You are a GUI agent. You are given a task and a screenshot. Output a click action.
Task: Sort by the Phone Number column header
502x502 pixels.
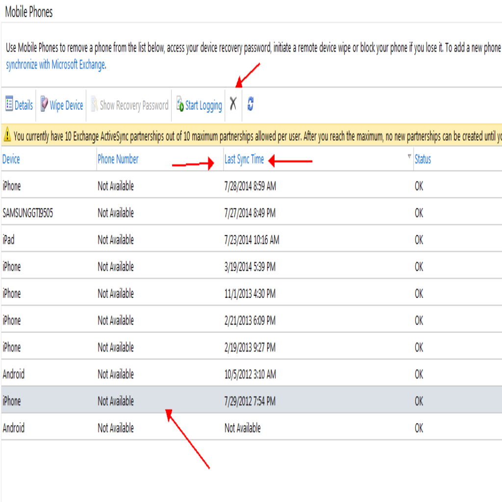coord(118,159)
